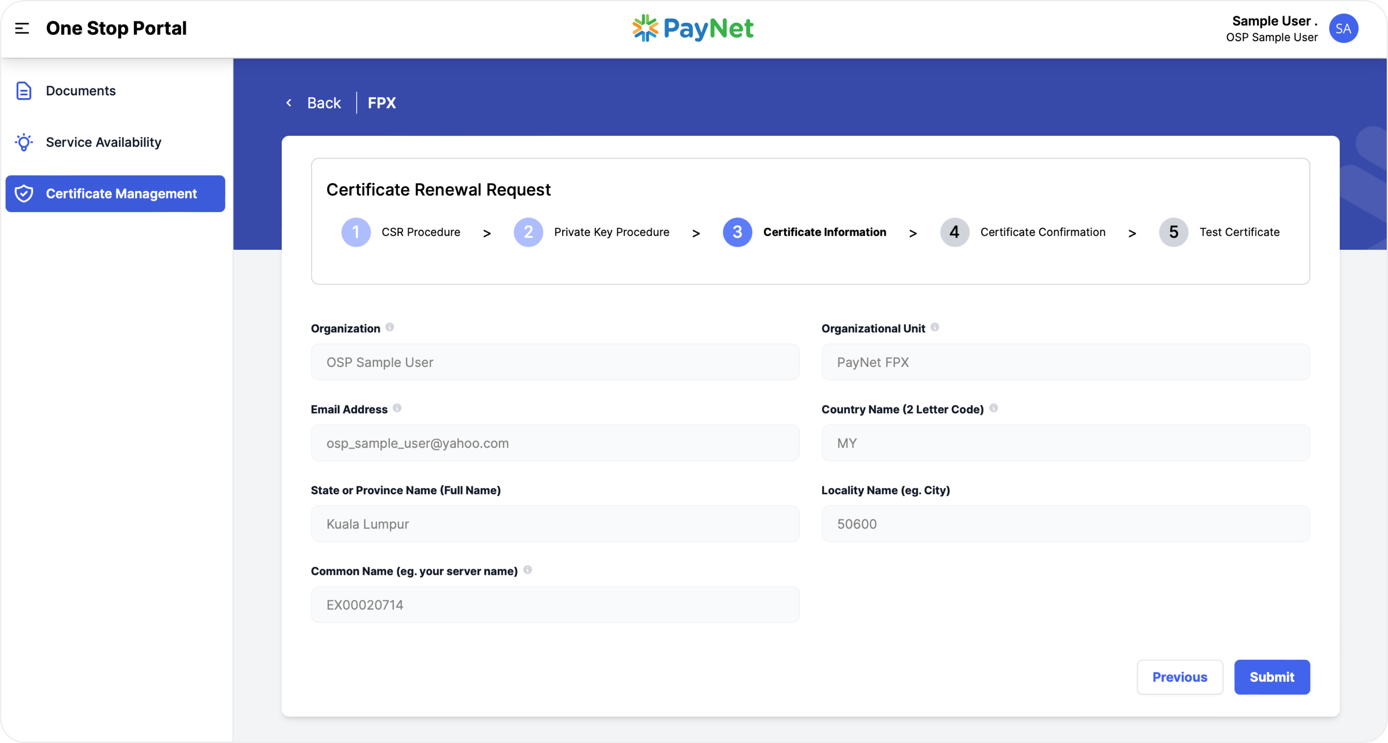Show info tooltip for Email Address
Image resolution: width=1388 pixels, height=743 pixels.
397,408
